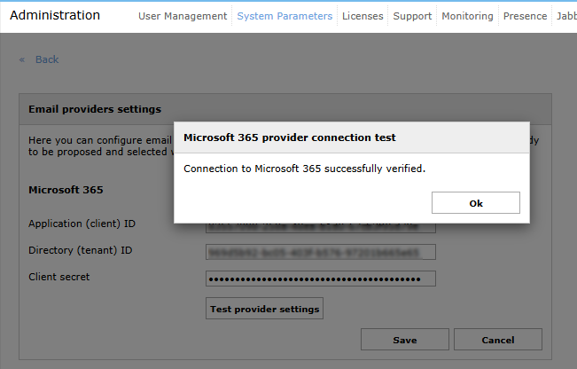
Task: Click into the Client secret field
Action: point(320,279)
